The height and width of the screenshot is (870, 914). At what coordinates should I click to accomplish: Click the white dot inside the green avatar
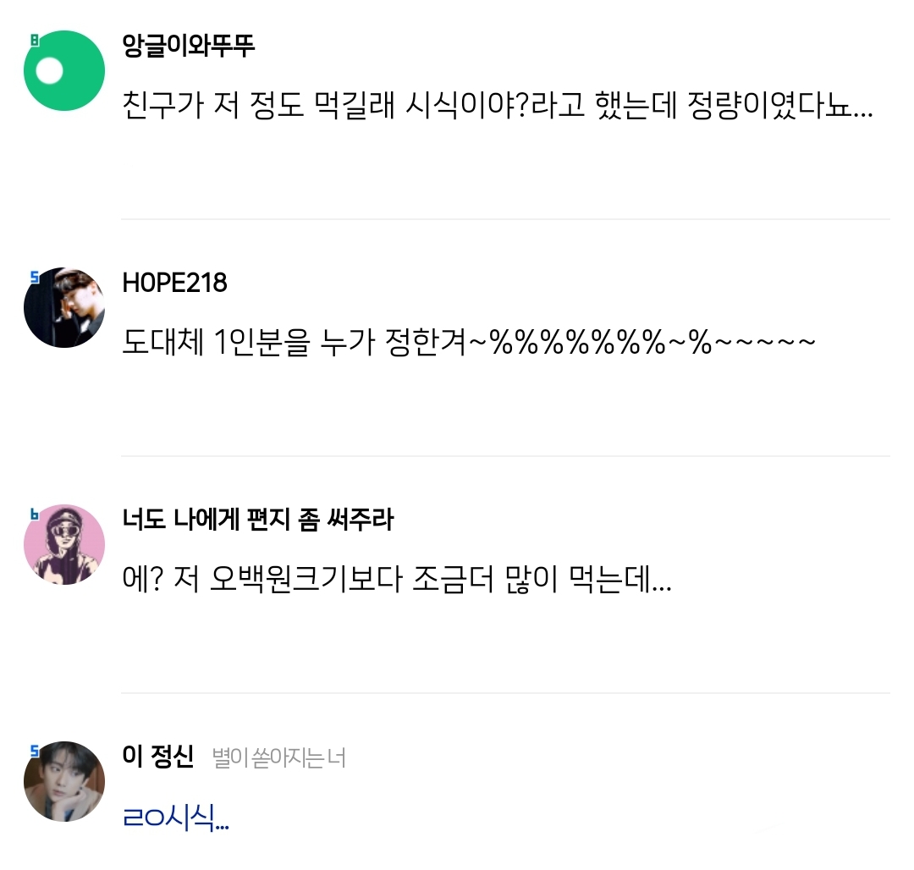51,71
